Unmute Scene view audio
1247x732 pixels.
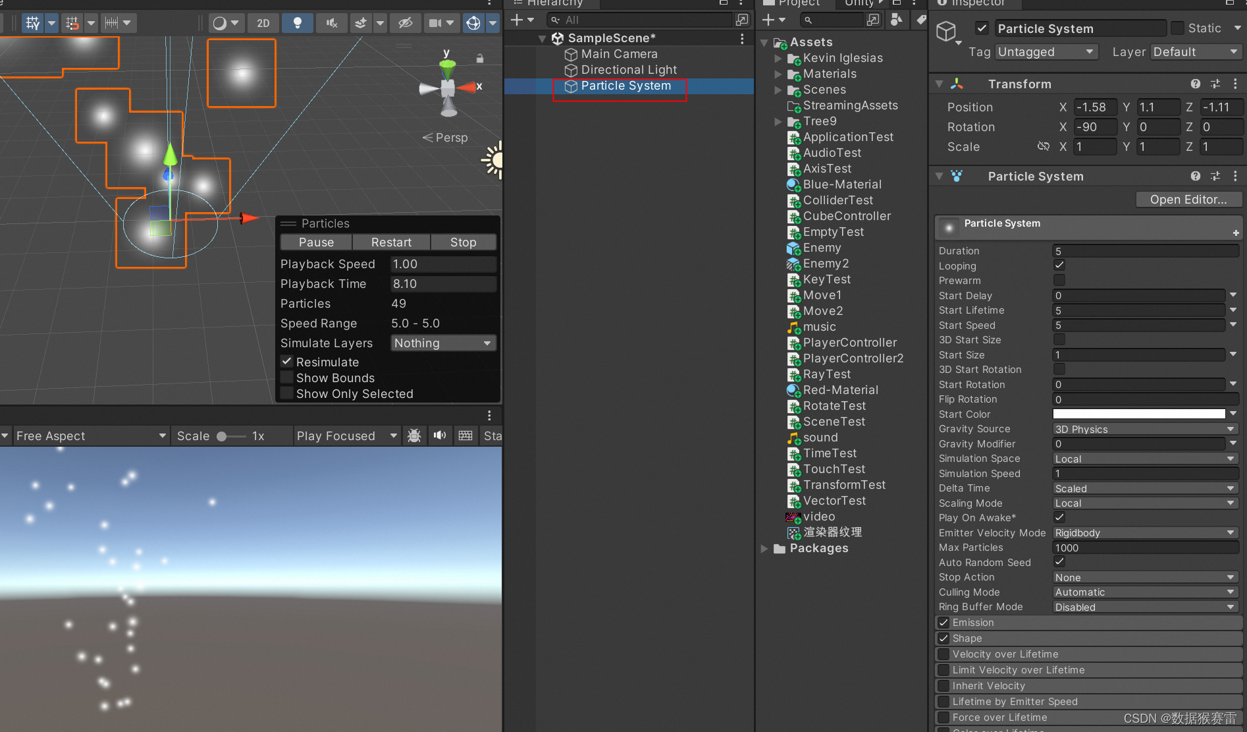[331, 23]
